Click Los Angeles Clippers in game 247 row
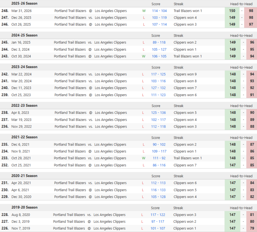 pos(111,18)
